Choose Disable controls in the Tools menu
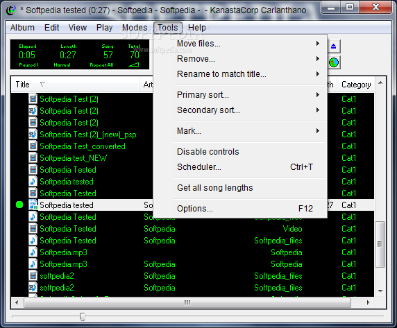Viewport: 397px width, 328px height. [240, 152]
